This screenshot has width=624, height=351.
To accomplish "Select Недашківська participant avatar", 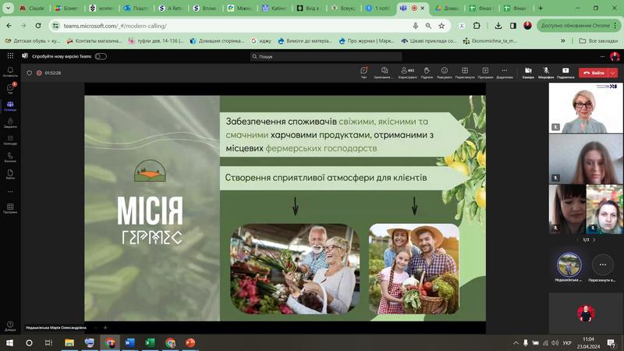I will 569,264.
